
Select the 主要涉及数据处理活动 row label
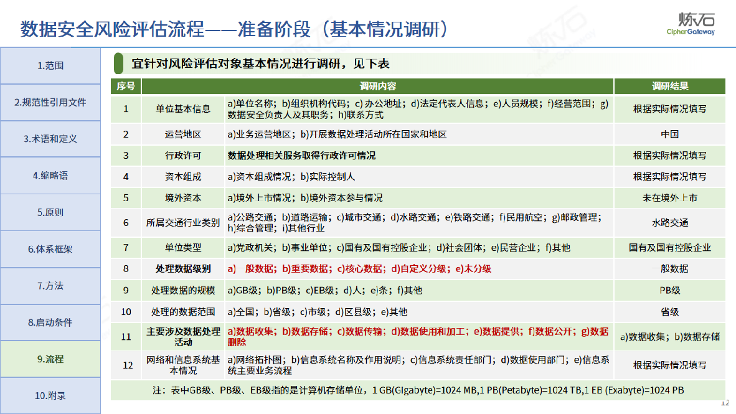pyautogui.click(x=183, y=337)
